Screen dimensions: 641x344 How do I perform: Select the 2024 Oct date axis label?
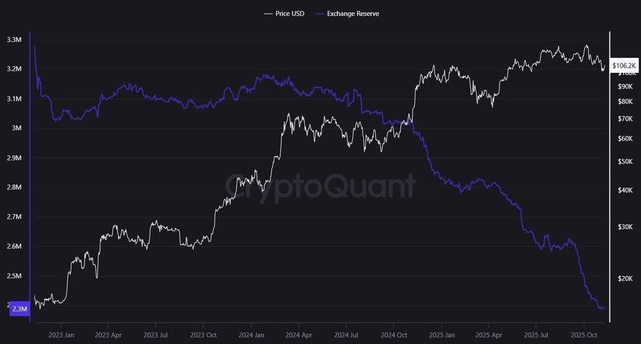[393, 335]
